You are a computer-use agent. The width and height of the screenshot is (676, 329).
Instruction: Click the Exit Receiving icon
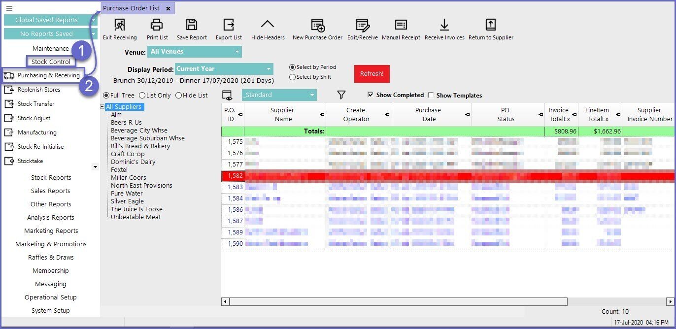pos(119,25)
